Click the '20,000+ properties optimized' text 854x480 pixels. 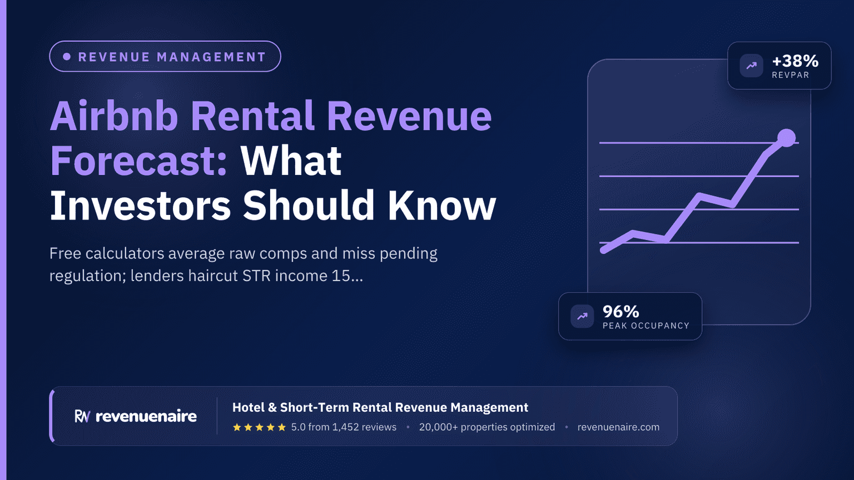tap(487, 427)
